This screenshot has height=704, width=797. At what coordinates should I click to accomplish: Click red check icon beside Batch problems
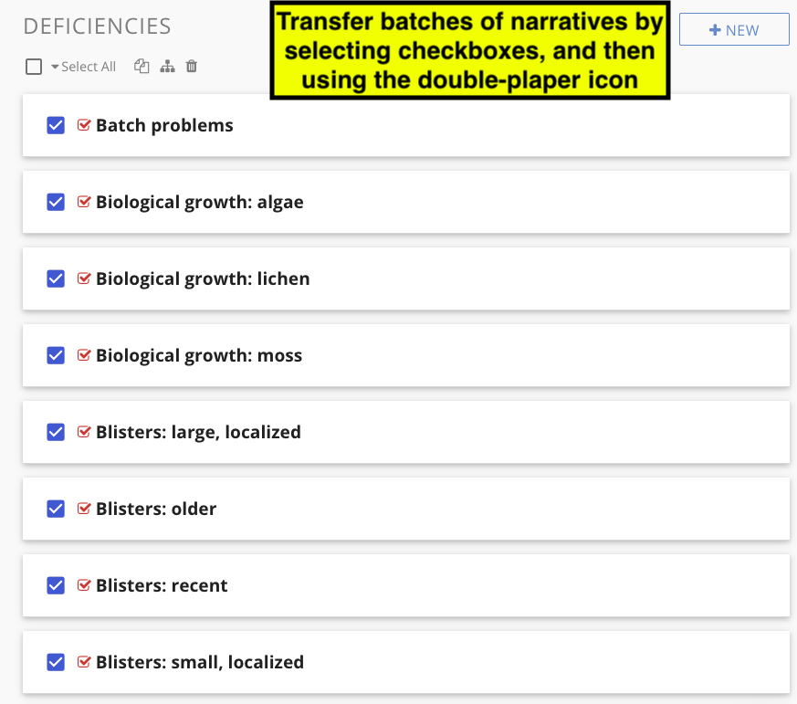point(84,125)
